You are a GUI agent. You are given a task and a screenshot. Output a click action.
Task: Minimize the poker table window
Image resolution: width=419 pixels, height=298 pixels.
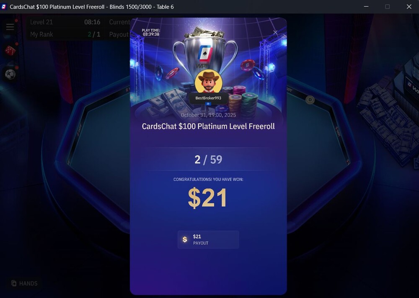pos(366,7)
